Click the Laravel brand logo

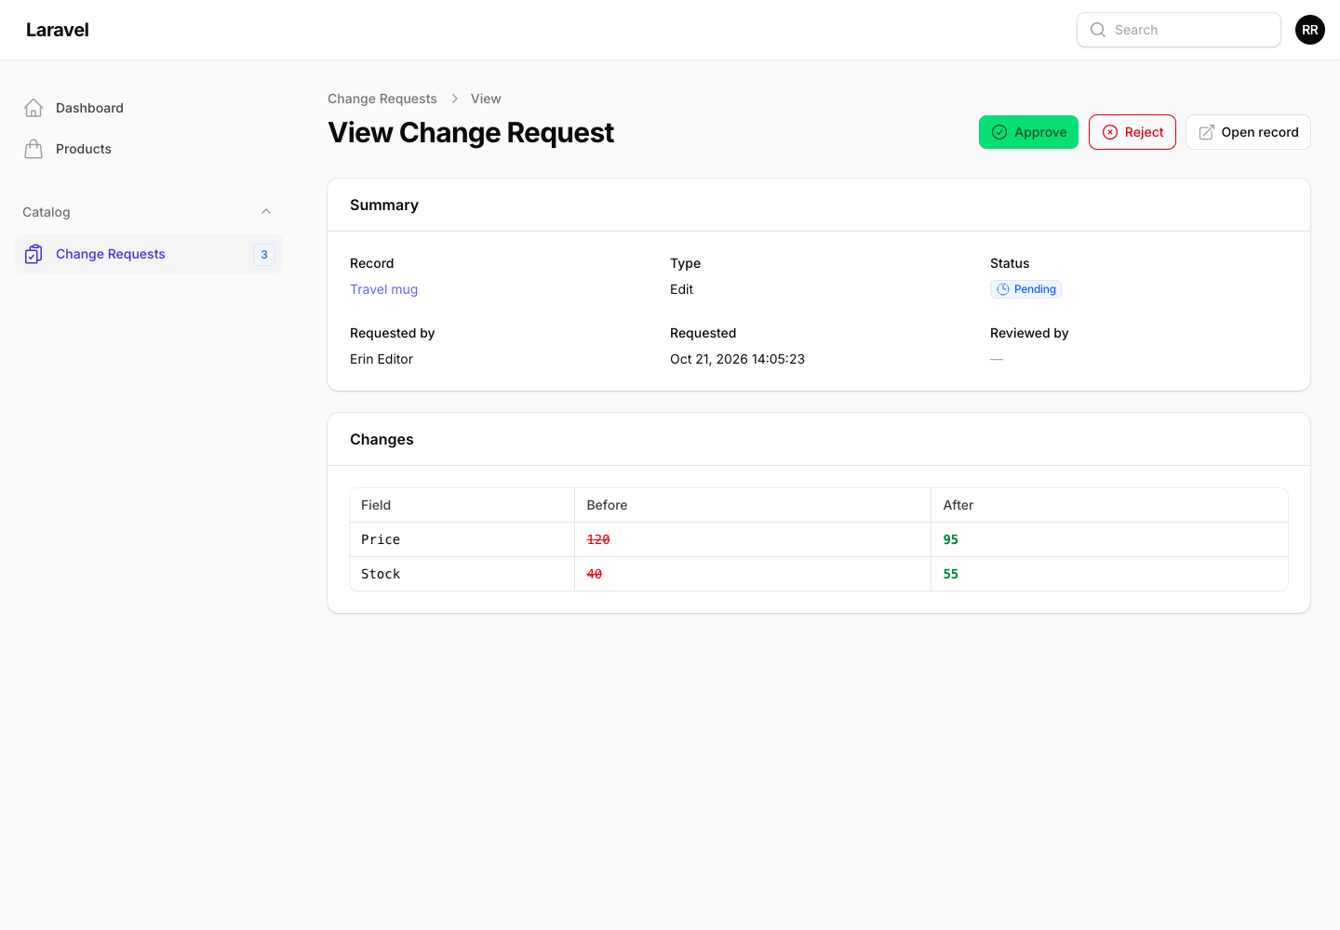click(58, 30)
